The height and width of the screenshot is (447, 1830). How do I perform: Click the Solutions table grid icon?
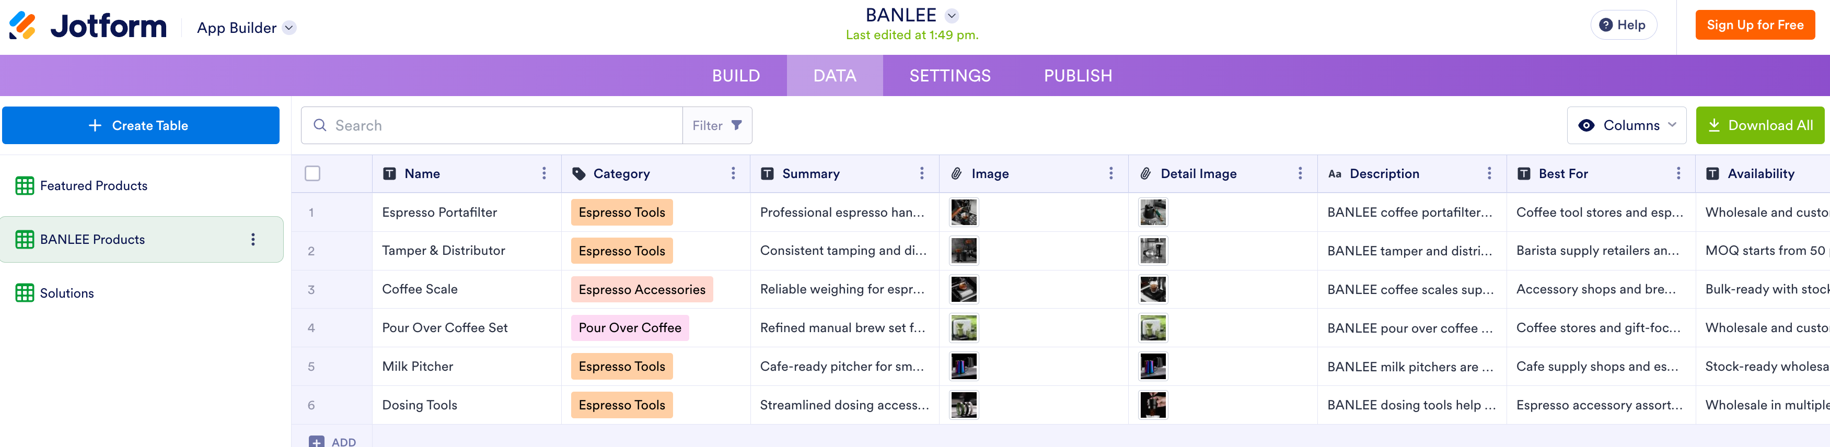coord(25,293)
